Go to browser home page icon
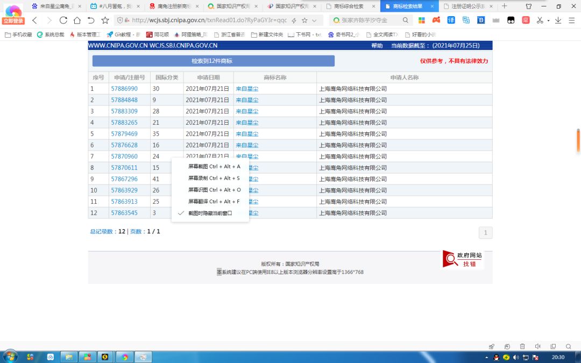 [77, 20]
